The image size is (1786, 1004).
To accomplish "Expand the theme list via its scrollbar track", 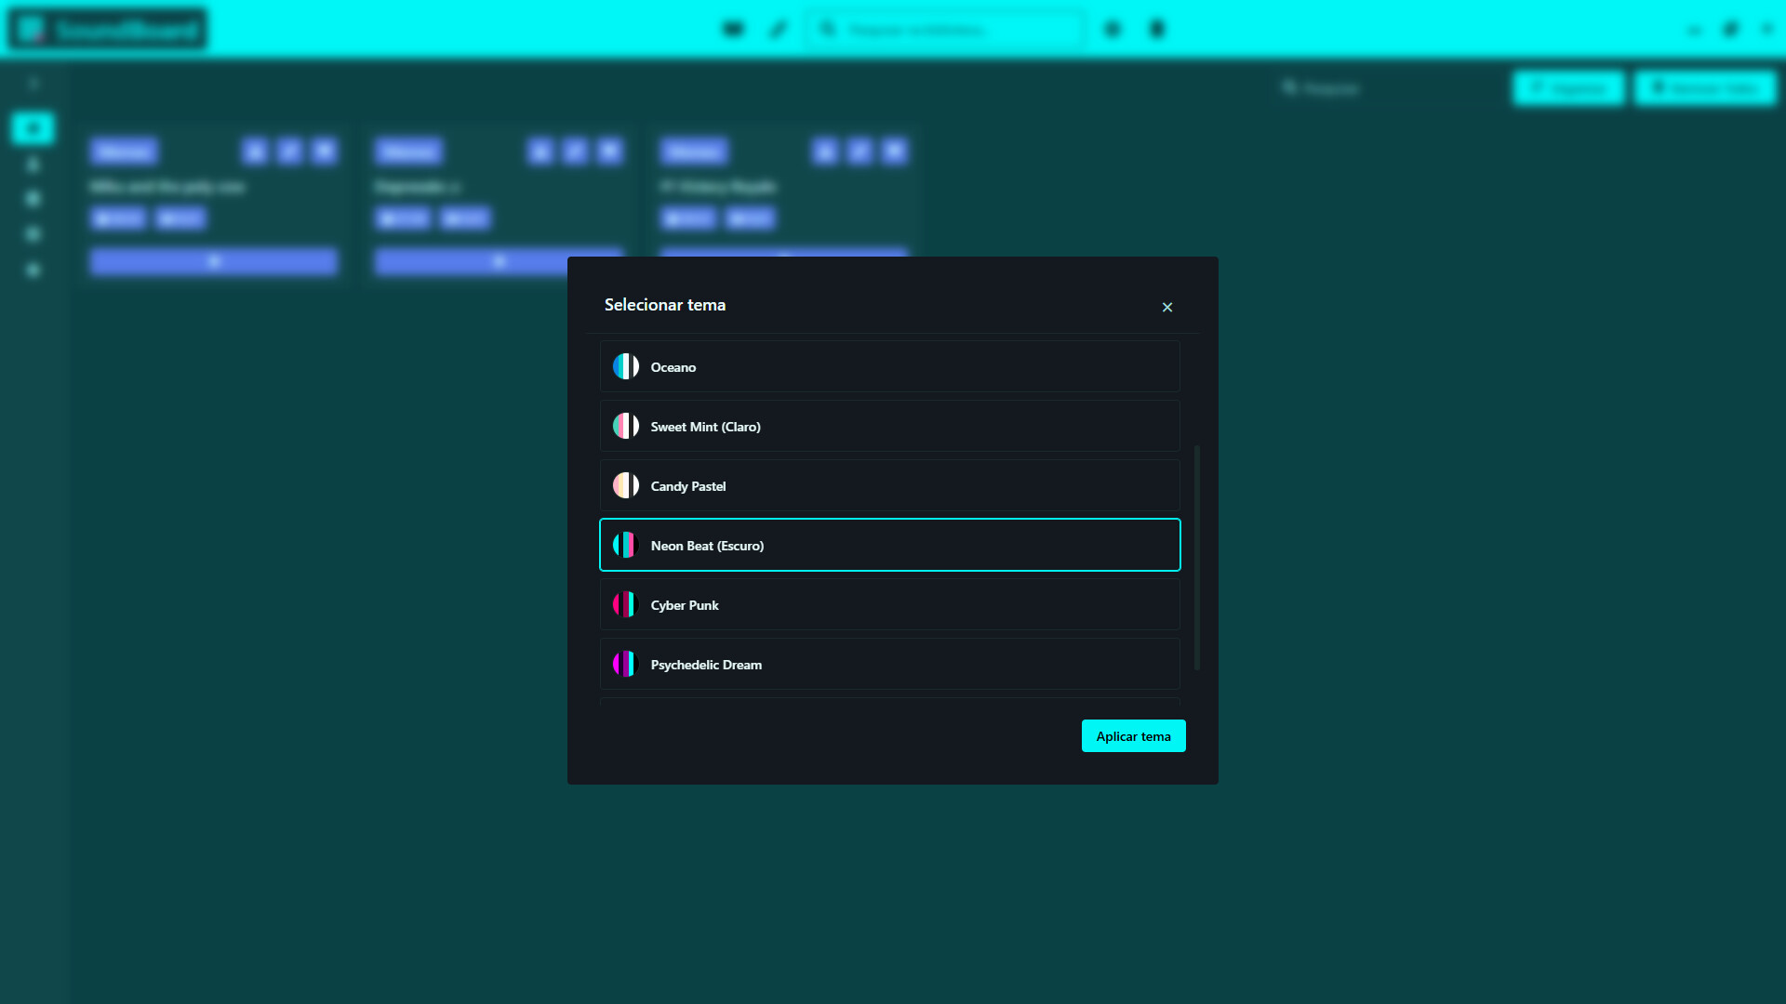I will (1196, 558).
